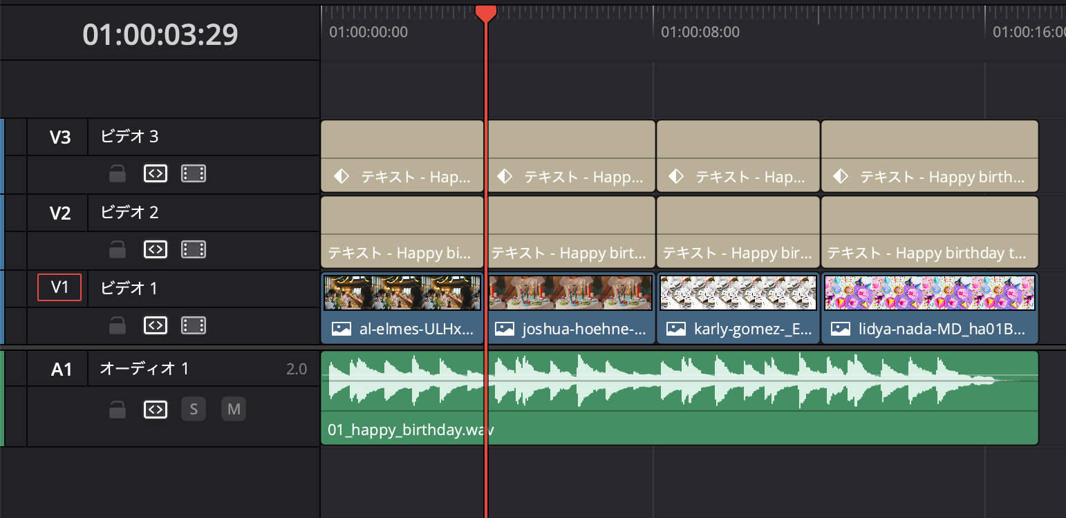Toggle auto track selector on V2
The height and width of the screenshot is (518, 1066).
(x=156, y=249)
